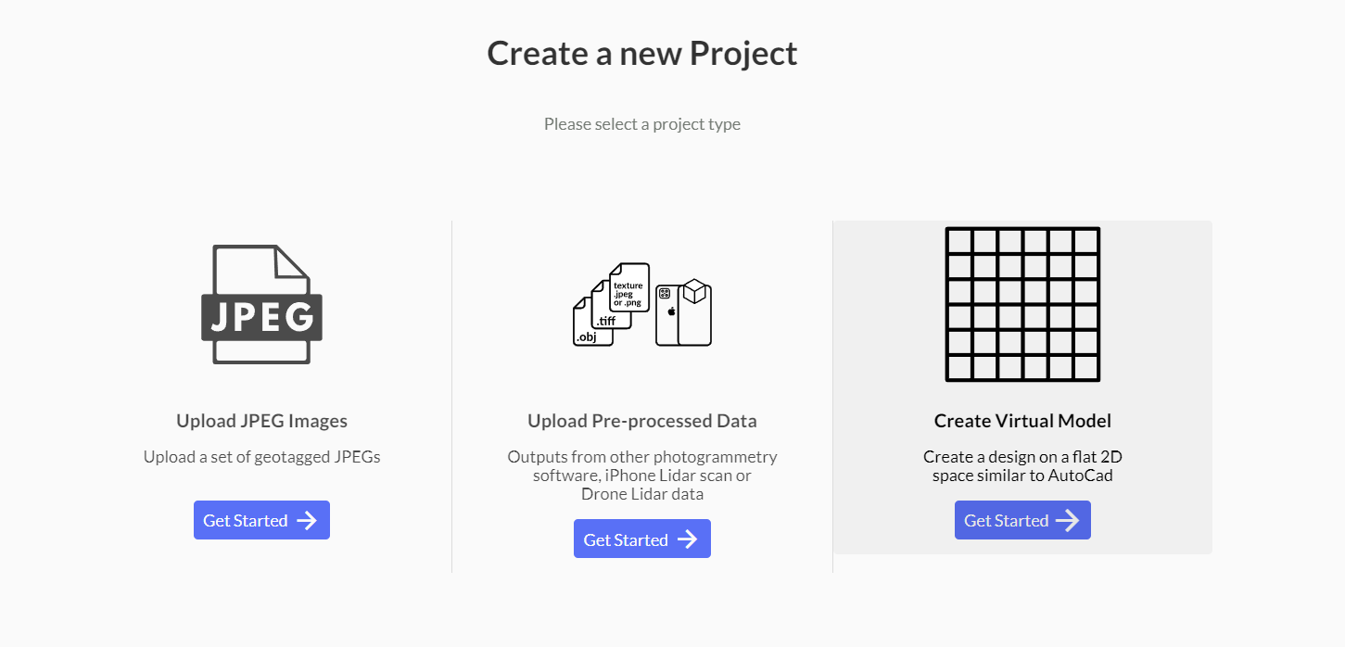Click the 'Create a new Project' page title

[642, 54]
